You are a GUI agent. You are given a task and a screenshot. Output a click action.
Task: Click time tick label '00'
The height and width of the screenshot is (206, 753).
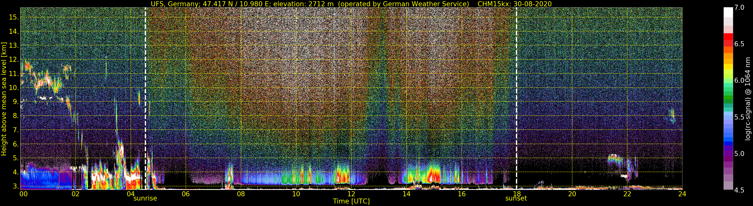coord(23,194)
